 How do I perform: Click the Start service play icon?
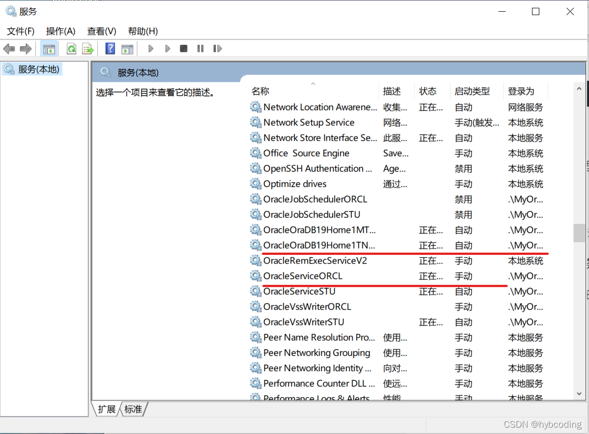[151, 49]
